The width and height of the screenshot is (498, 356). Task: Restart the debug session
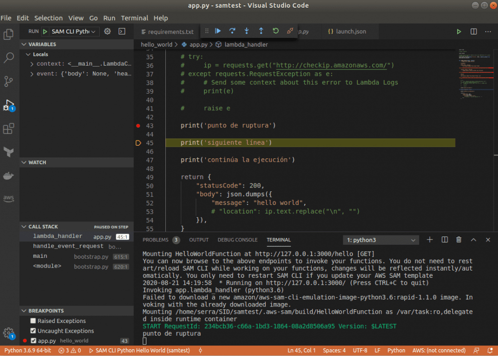click(x=276, y=31)
